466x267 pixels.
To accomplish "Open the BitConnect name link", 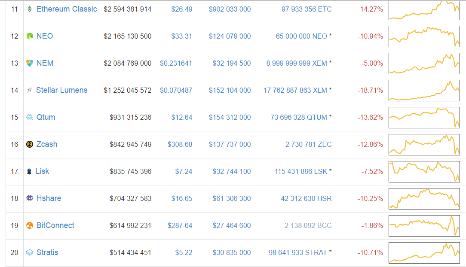I will pos(55,225).
